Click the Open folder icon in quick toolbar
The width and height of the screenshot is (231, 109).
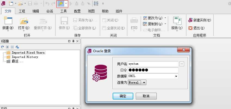coord(20,4)
